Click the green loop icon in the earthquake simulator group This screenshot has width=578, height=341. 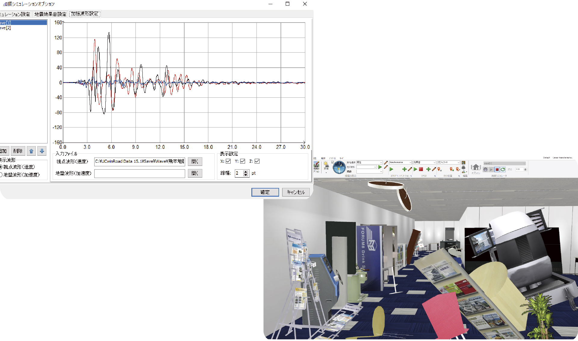click(503, 169)
